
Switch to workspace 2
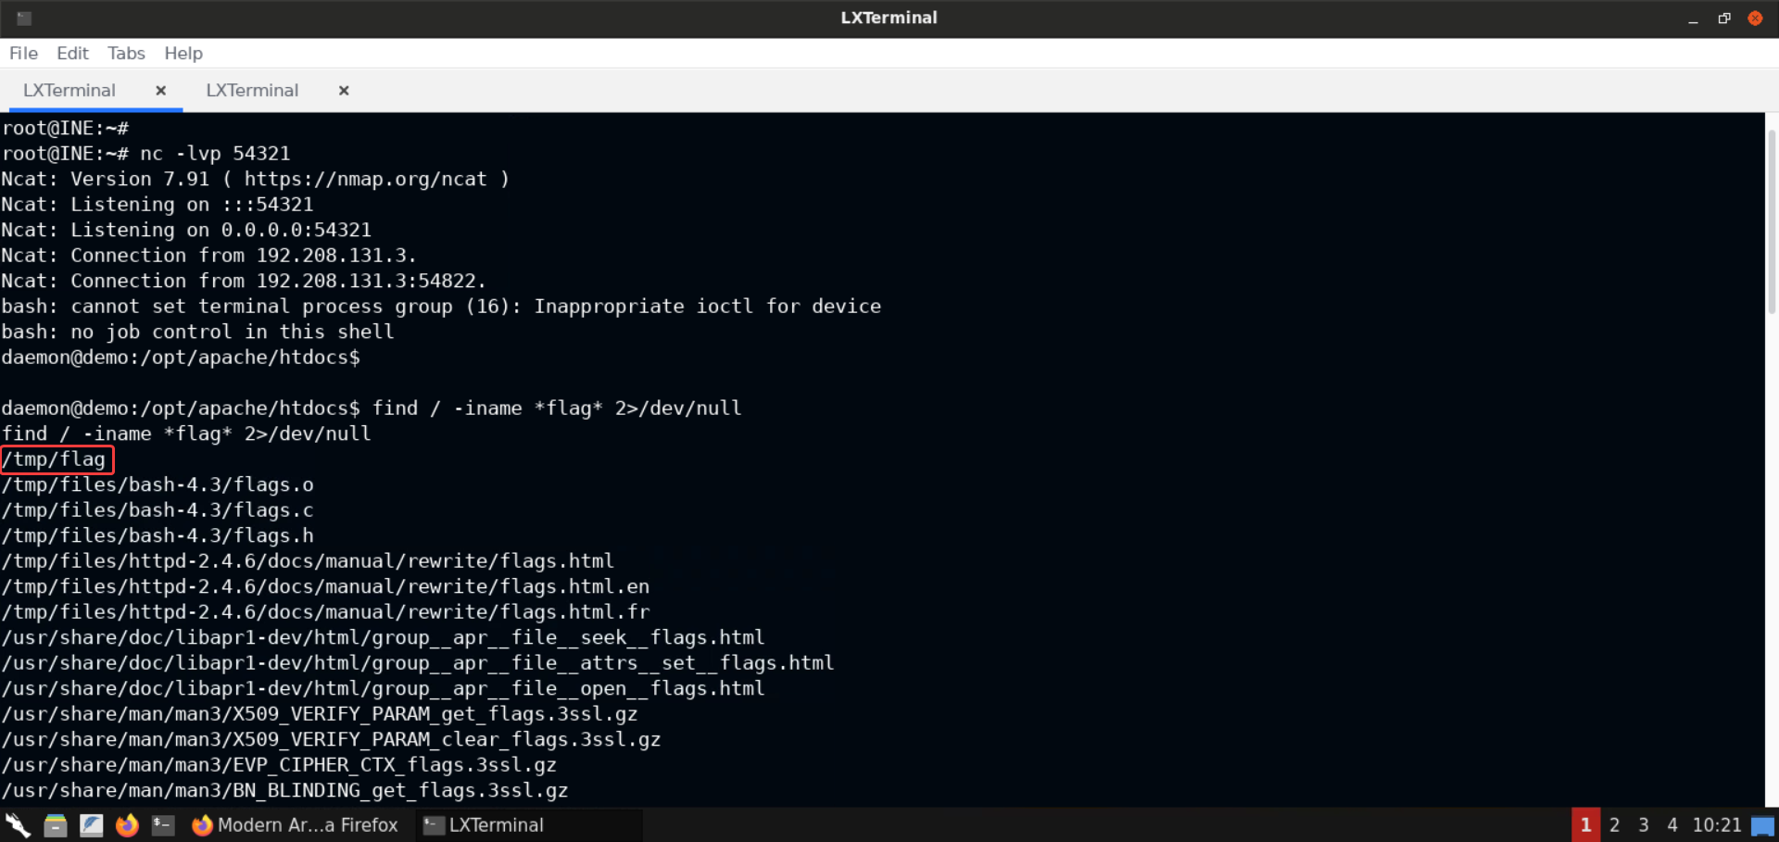[1614, 824]
